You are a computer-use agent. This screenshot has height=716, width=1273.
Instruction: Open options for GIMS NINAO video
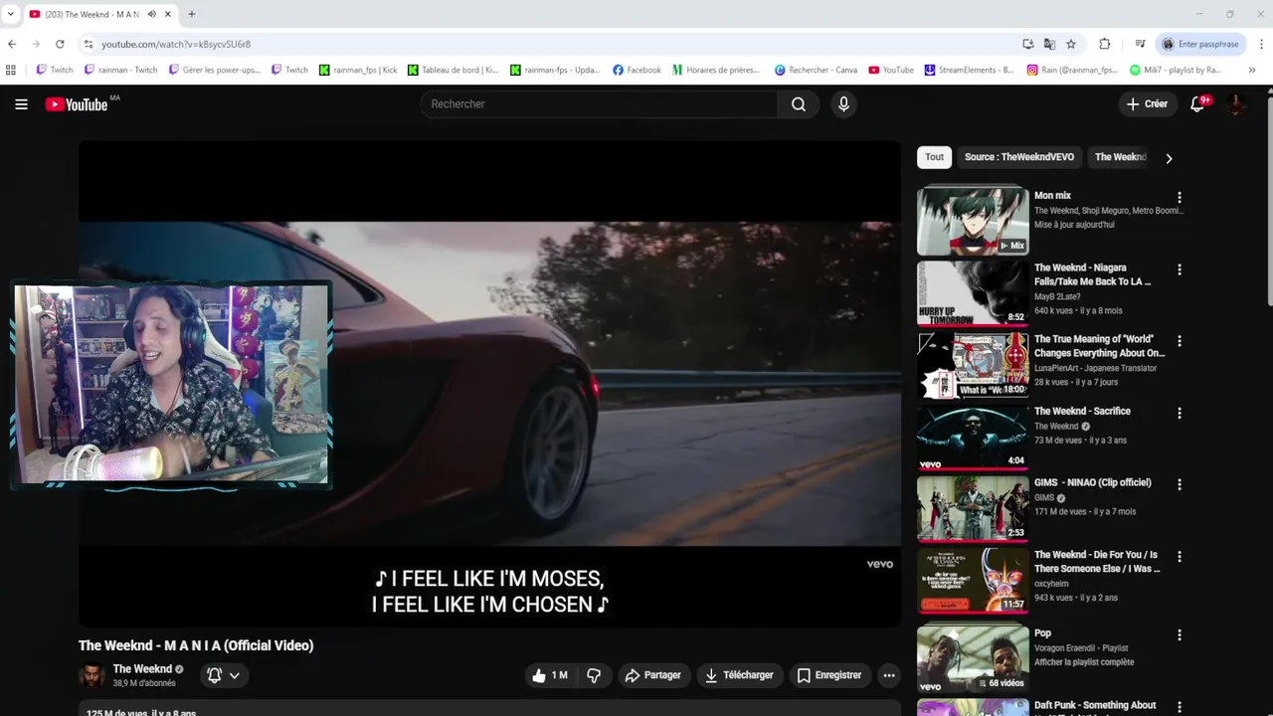[1180, 484]
